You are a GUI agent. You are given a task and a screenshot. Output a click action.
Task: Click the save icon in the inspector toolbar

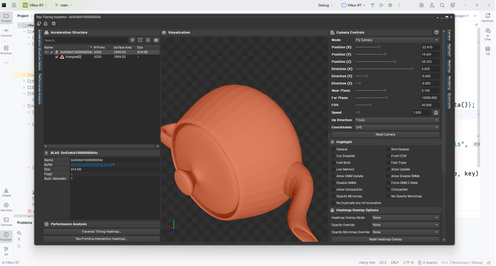point(54,24)
